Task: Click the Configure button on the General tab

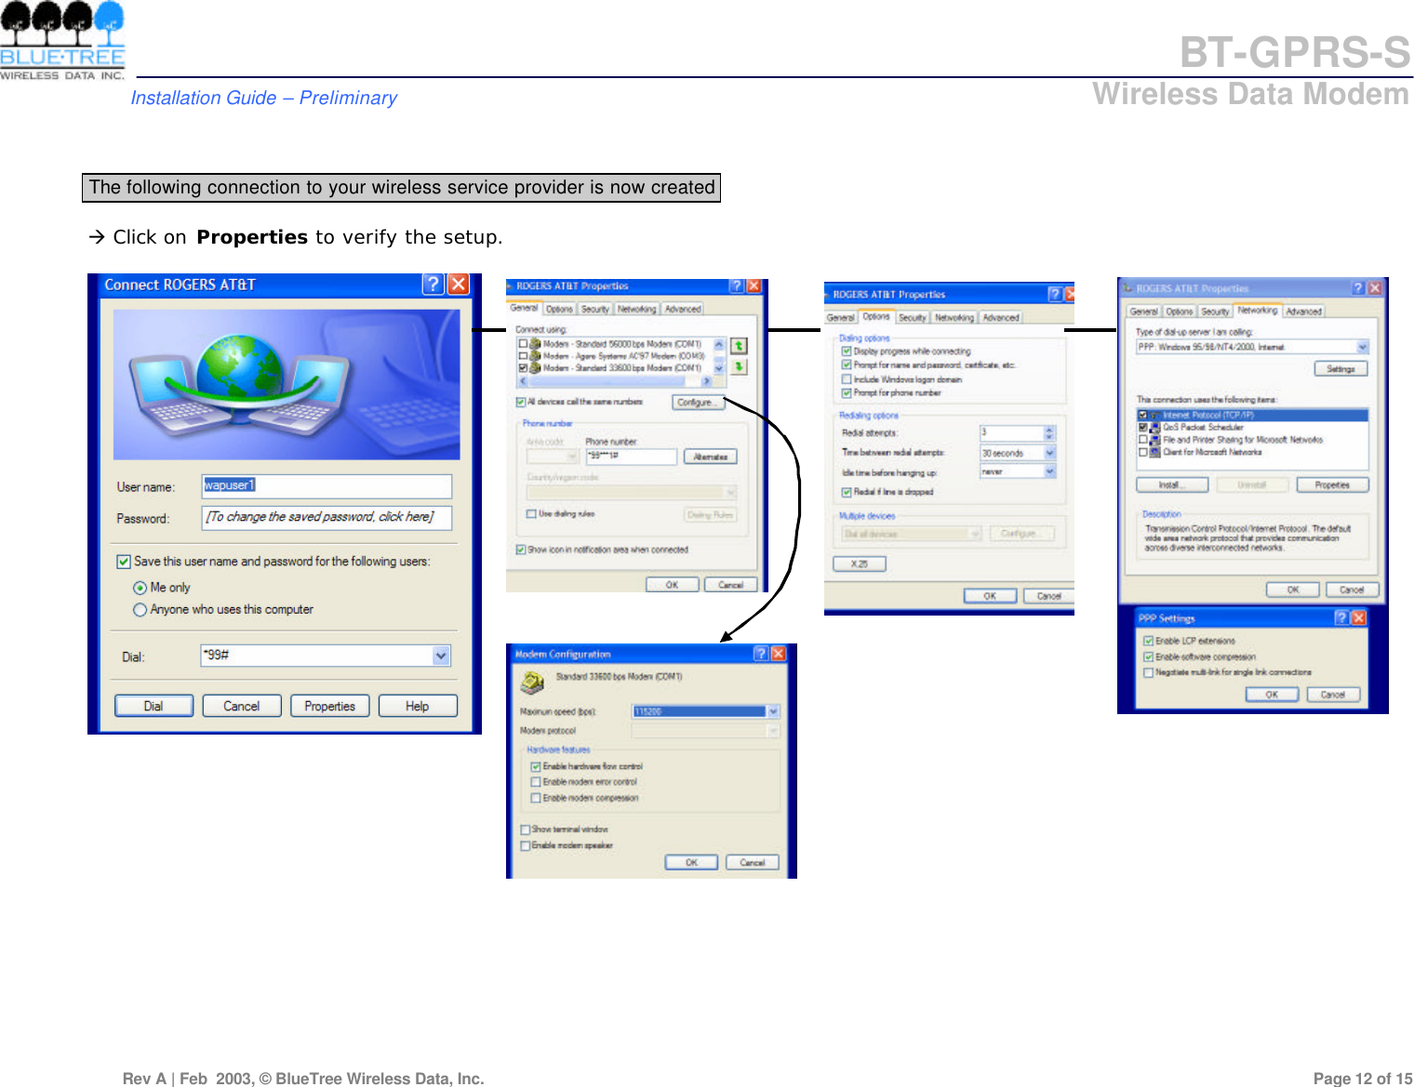Action: tap(699, 401)
